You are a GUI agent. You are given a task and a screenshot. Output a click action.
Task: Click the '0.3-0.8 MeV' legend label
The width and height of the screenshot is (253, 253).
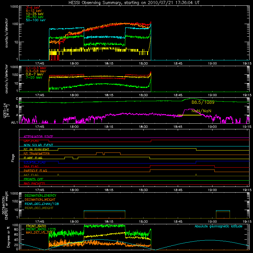coord(36,71)
